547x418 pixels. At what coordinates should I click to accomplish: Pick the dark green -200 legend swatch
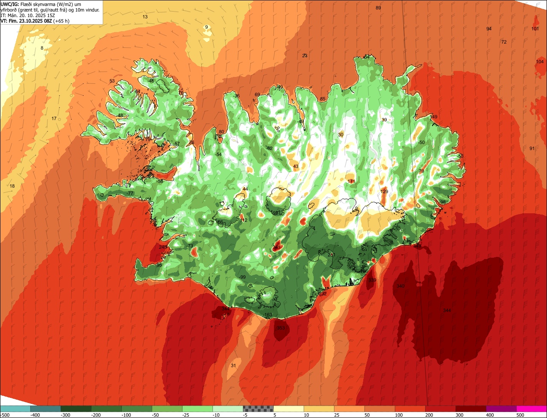pyautogui.click(x=106, y=409)
